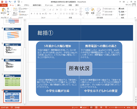Zoom out with the minus button
137x109 pixels.
pos(110,108)
